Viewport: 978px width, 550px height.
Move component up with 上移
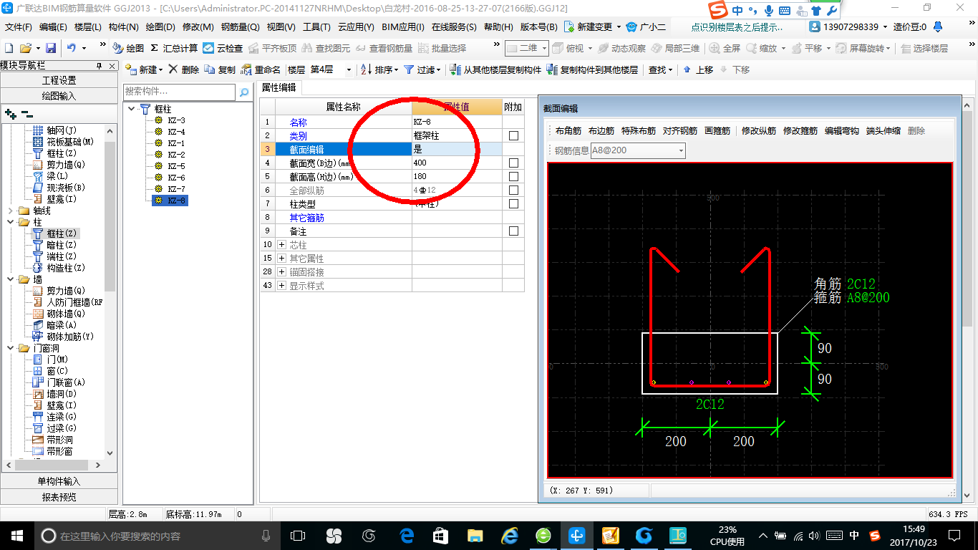697,69
